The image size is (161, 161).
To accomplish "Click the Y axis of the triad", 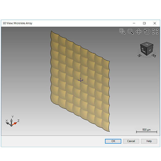I will [11, 121].
